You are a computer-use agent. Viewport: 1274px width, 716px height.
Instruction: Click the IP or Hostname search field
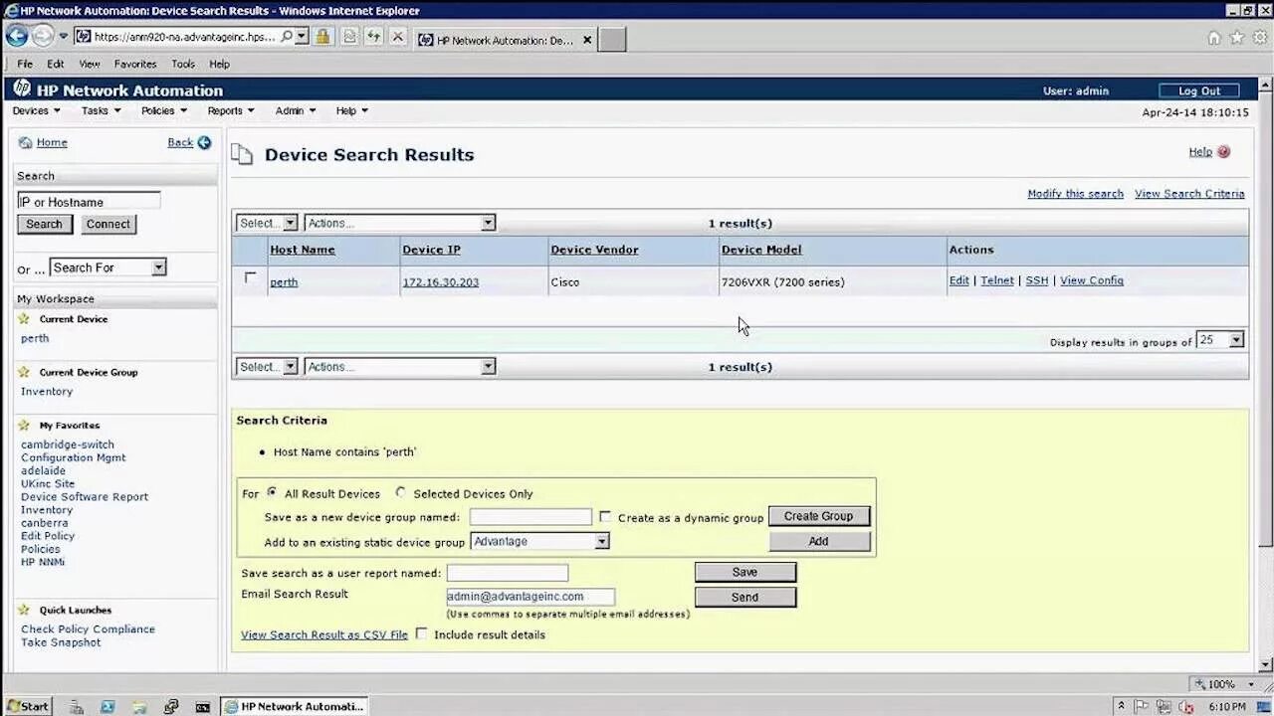(x=89, y=201)
